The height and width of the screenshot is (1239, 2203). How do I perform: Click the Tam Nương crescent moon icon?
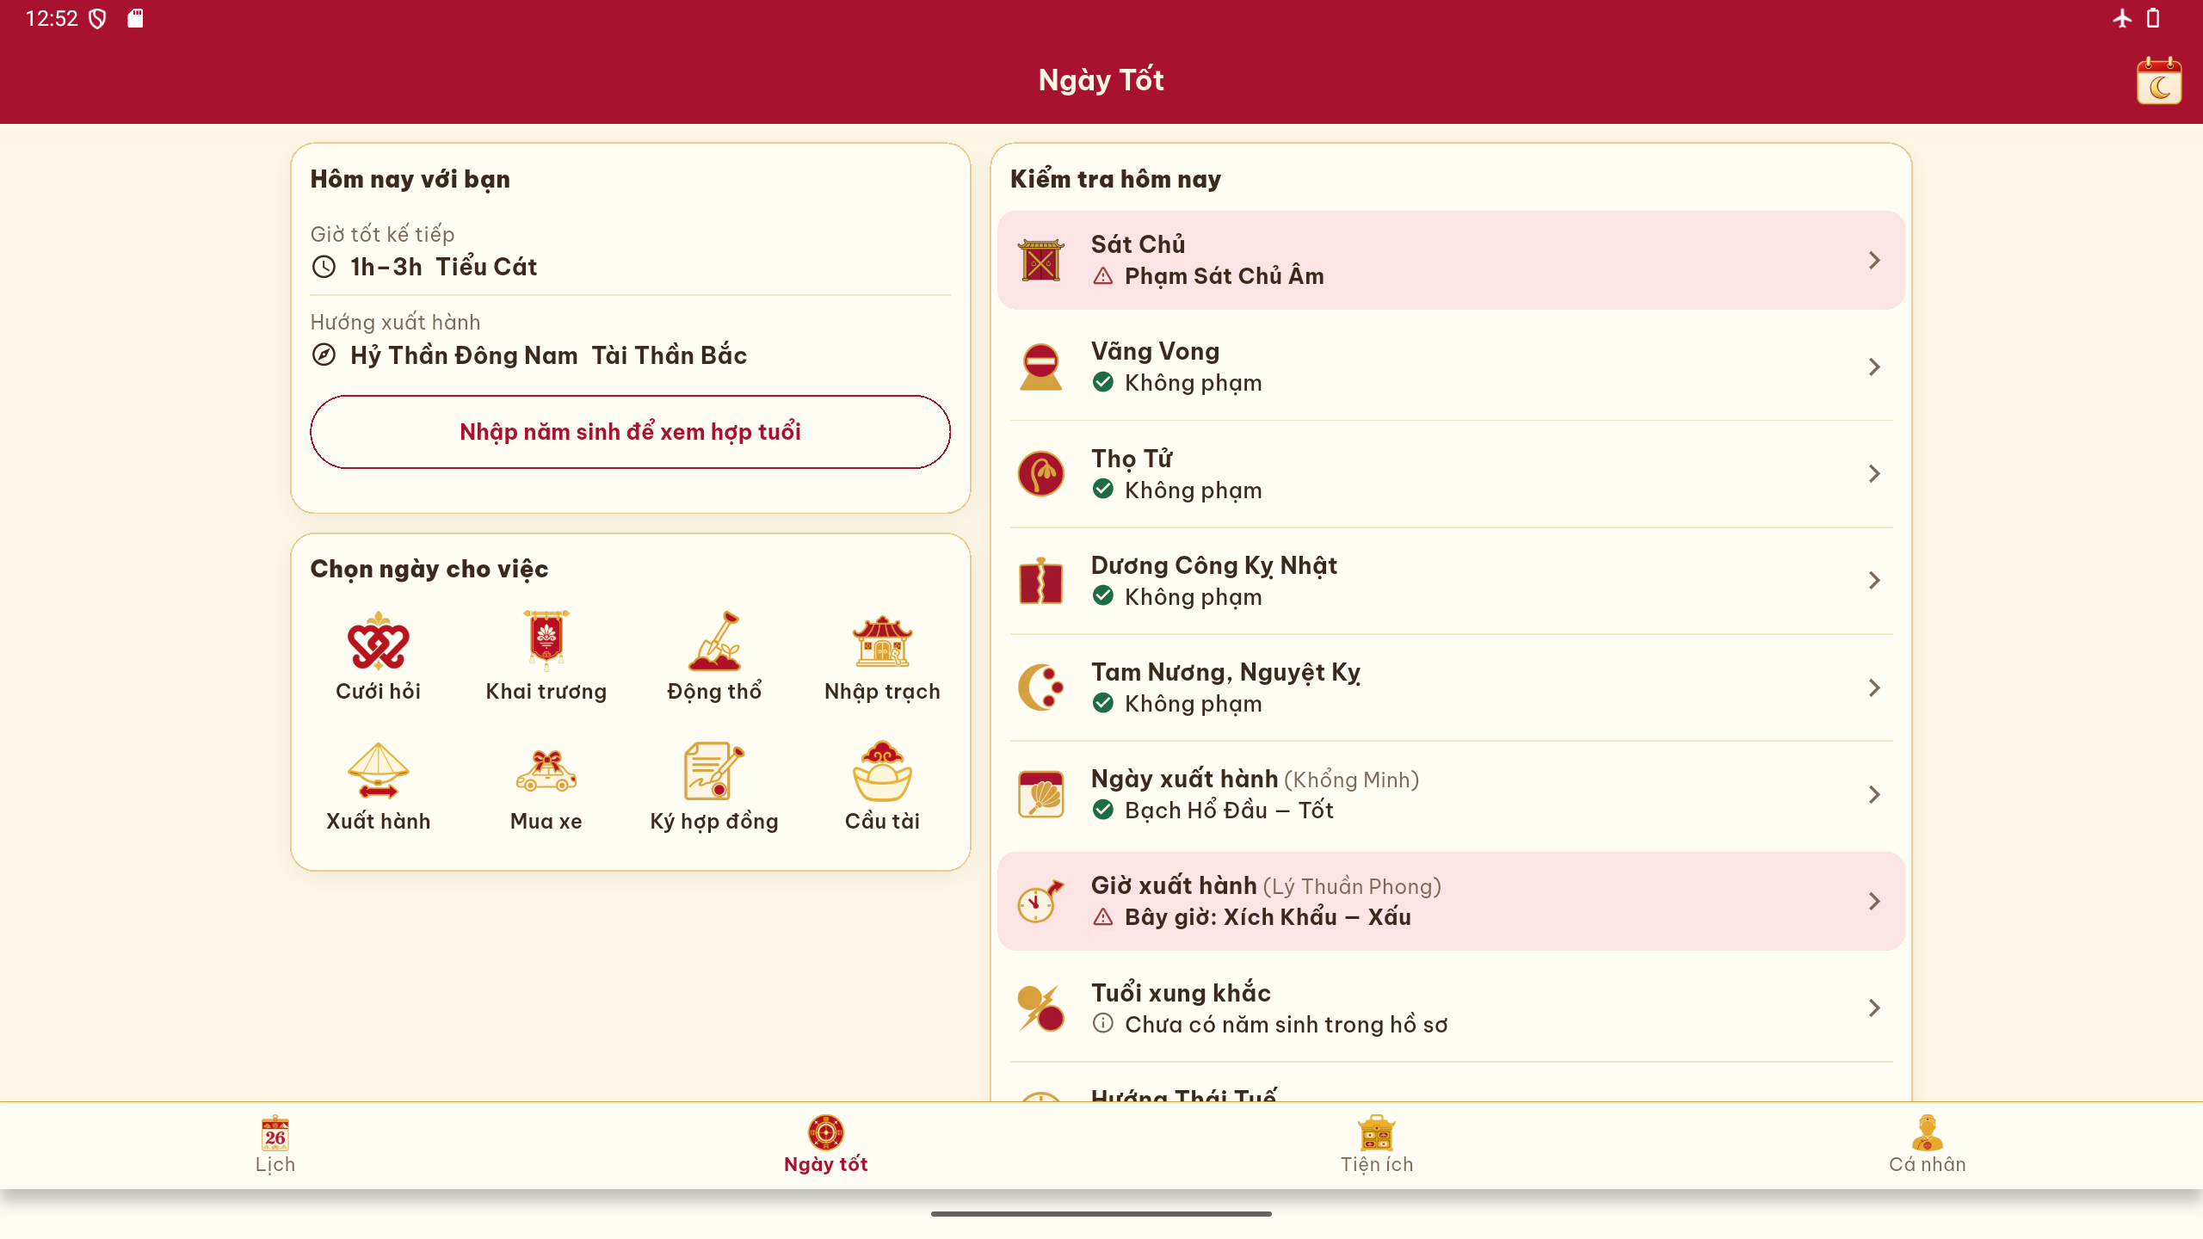(1040, 687)
